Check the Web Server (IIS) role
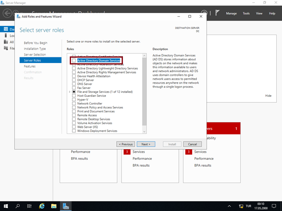282x211 pixels. 74,127
